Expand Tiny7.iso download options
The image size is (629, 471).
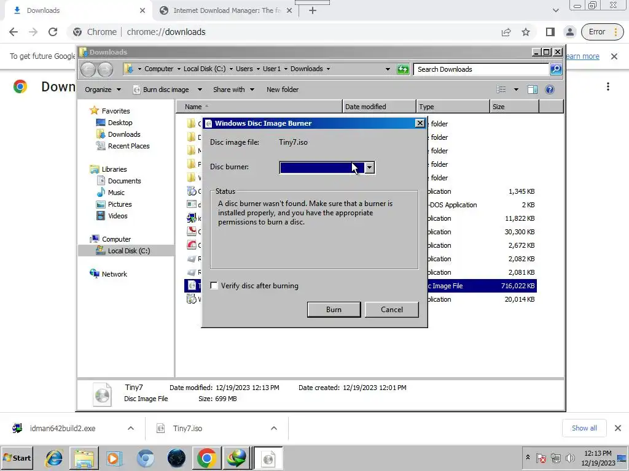tap(274, 428)
